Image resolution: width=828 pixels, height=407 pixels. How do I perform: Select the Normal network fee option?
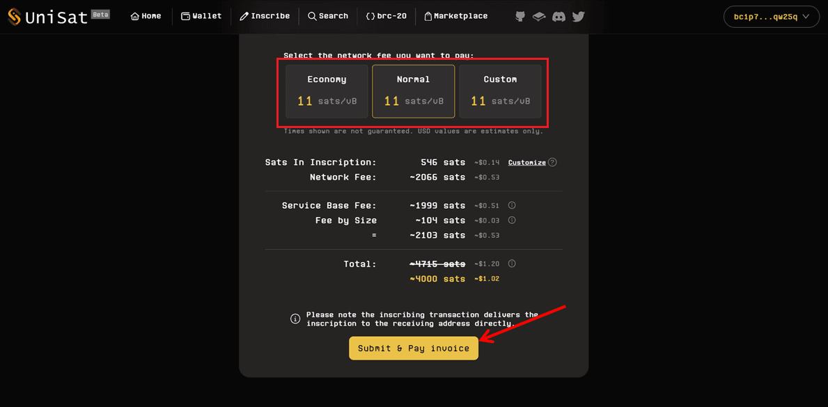coord(413,91)
